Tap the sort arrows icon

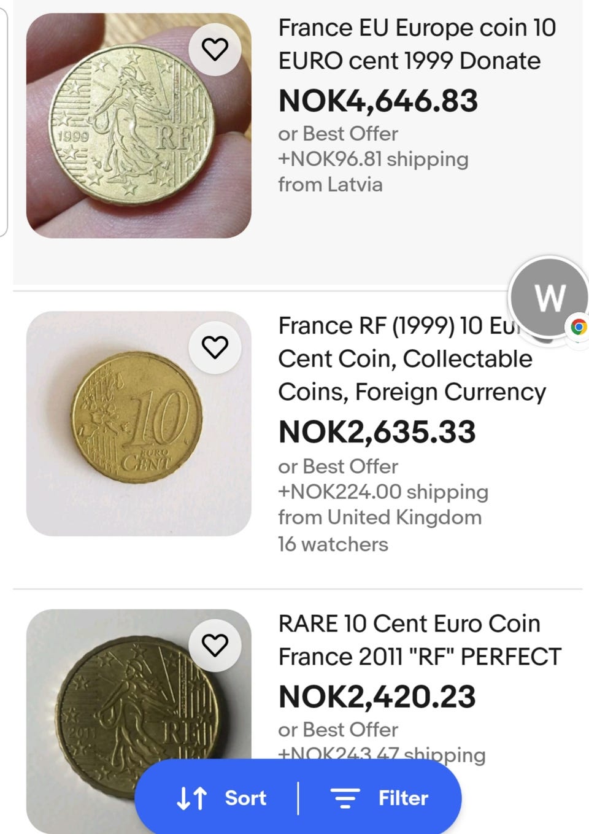click(191, 798)
